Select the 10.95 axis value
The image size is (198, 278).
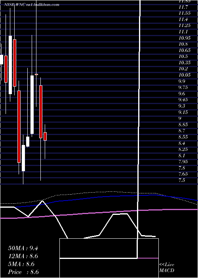(x=185, y=38)
